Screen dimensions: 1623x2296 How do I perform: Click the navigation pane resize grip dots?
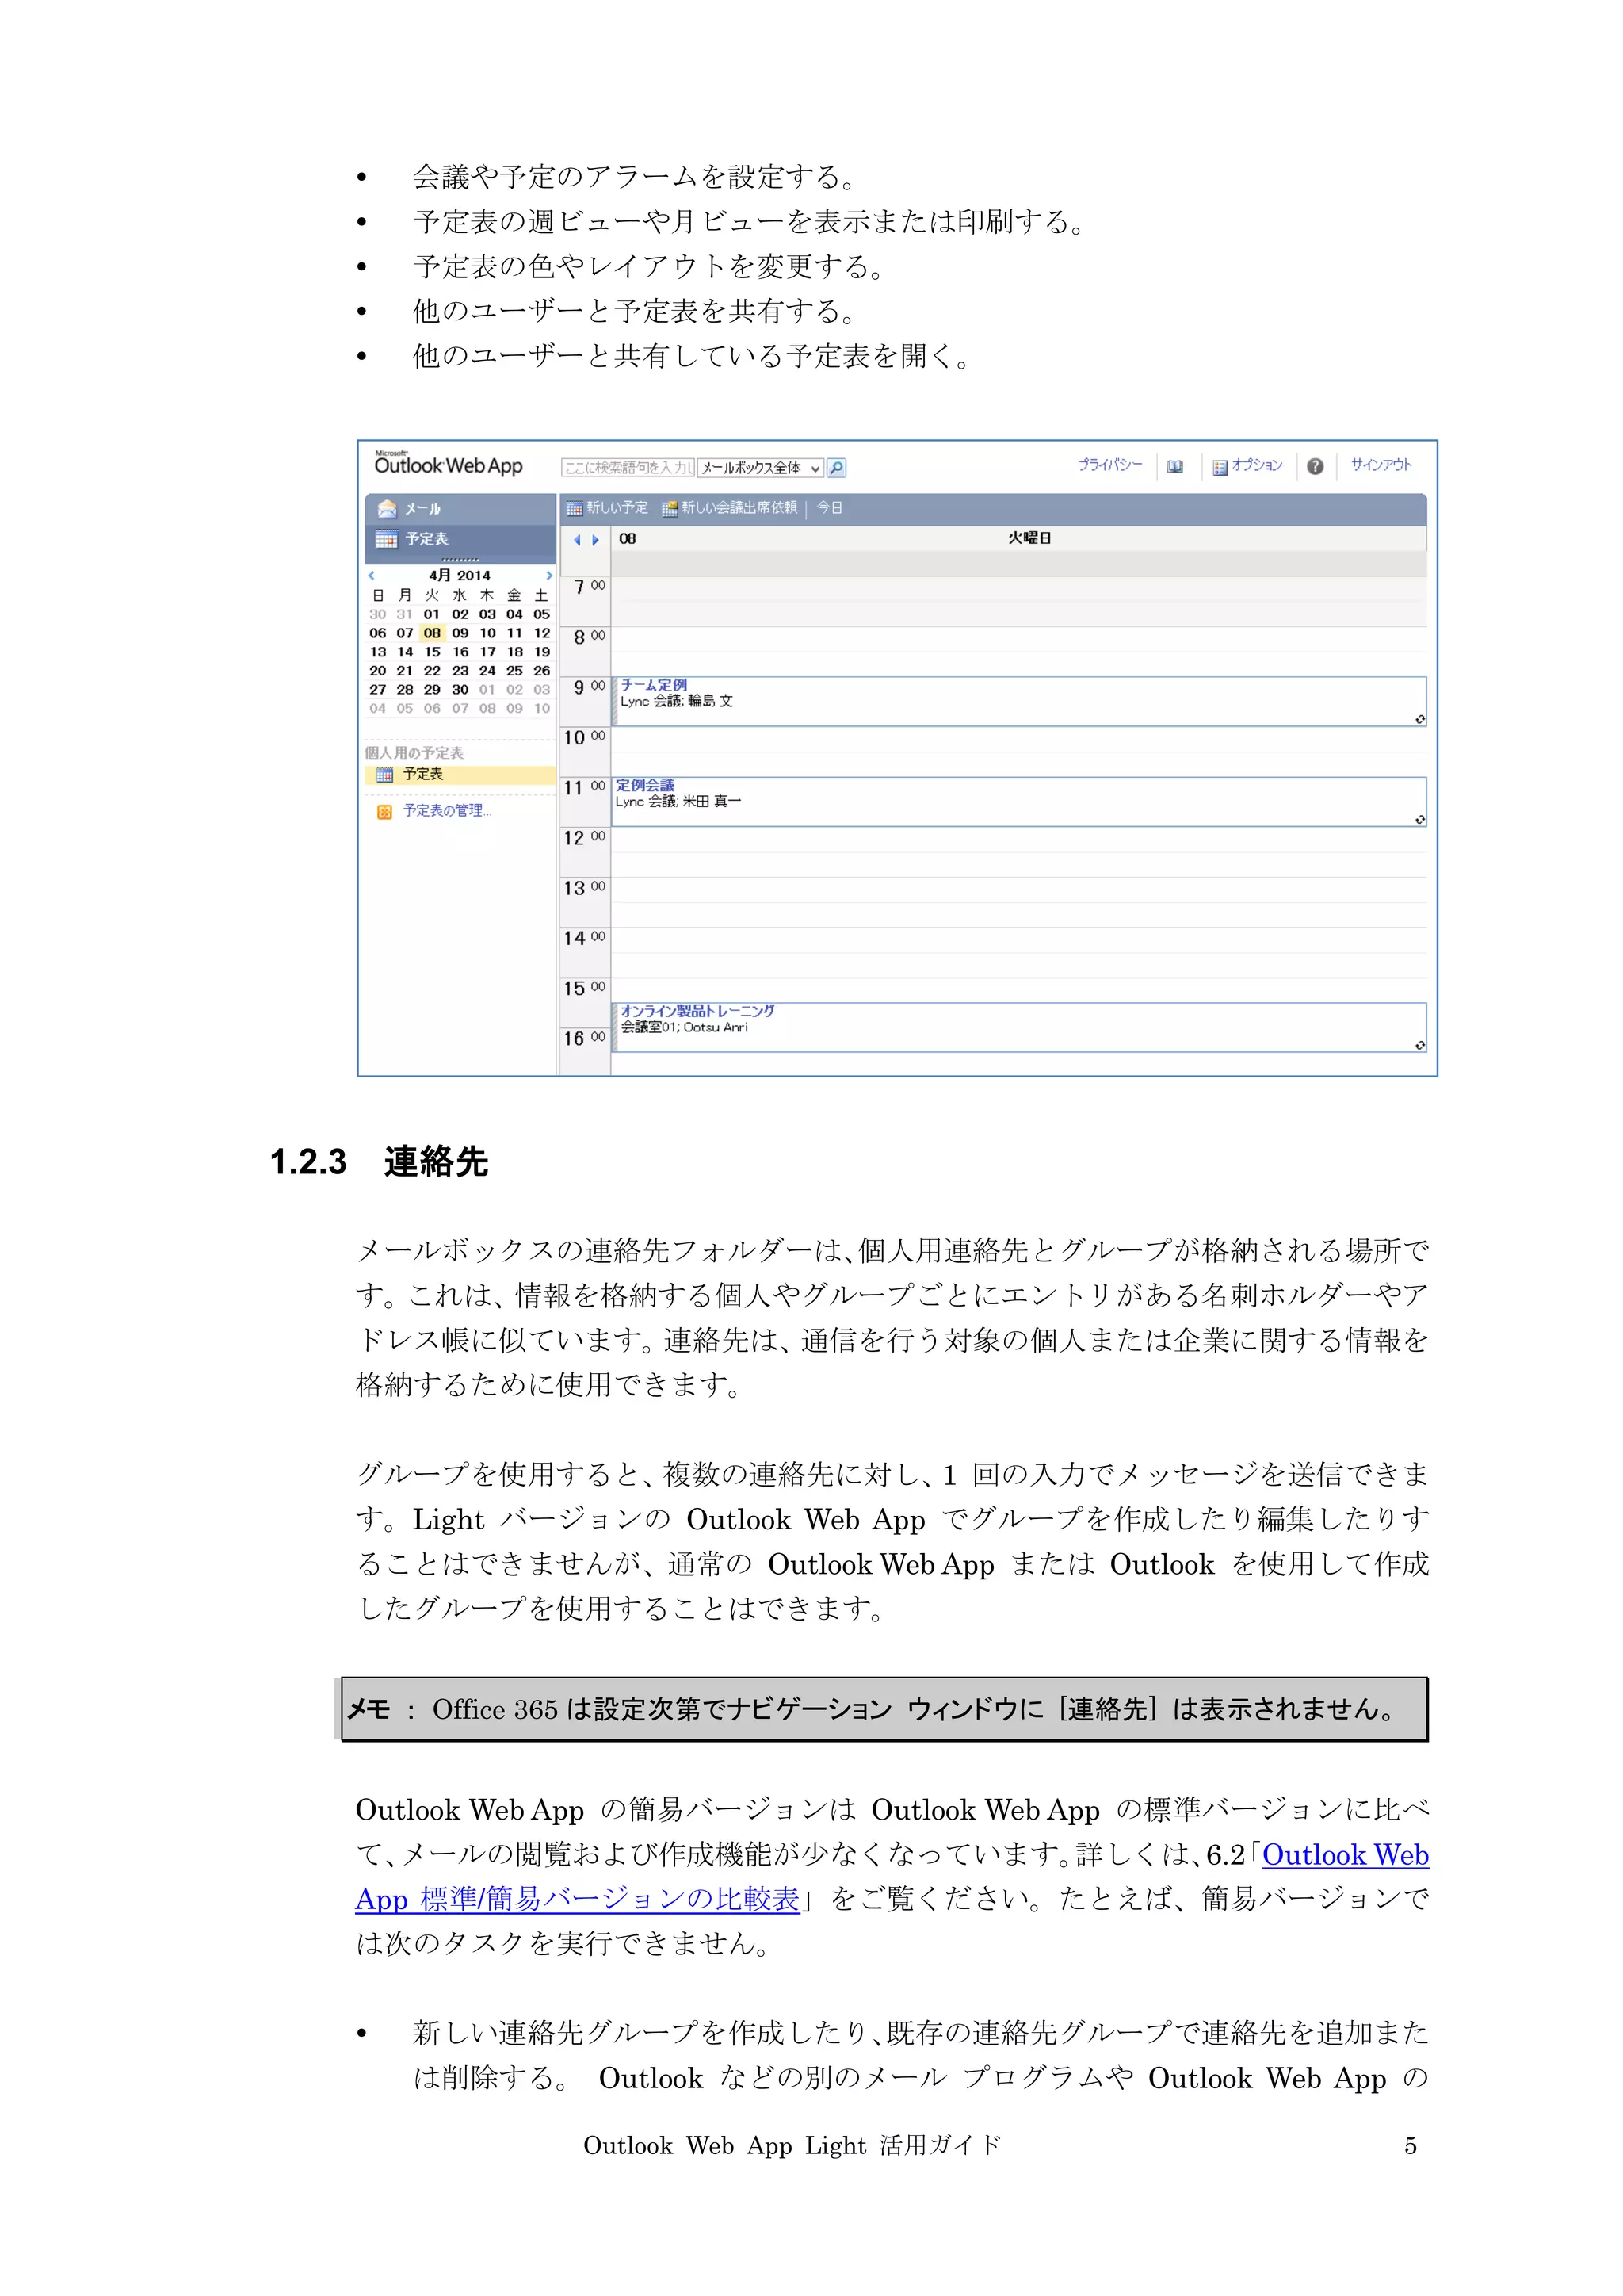coord(460,560)
